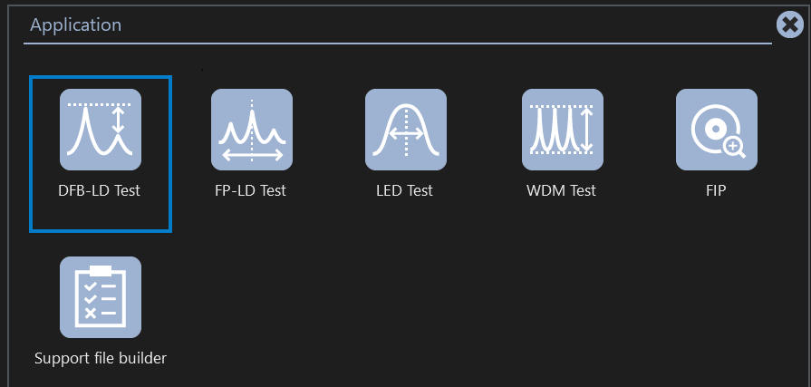The height and width of the screenshot is (387, 811).
Task: Select the "FIP" text label
Action: pos(716,190)
